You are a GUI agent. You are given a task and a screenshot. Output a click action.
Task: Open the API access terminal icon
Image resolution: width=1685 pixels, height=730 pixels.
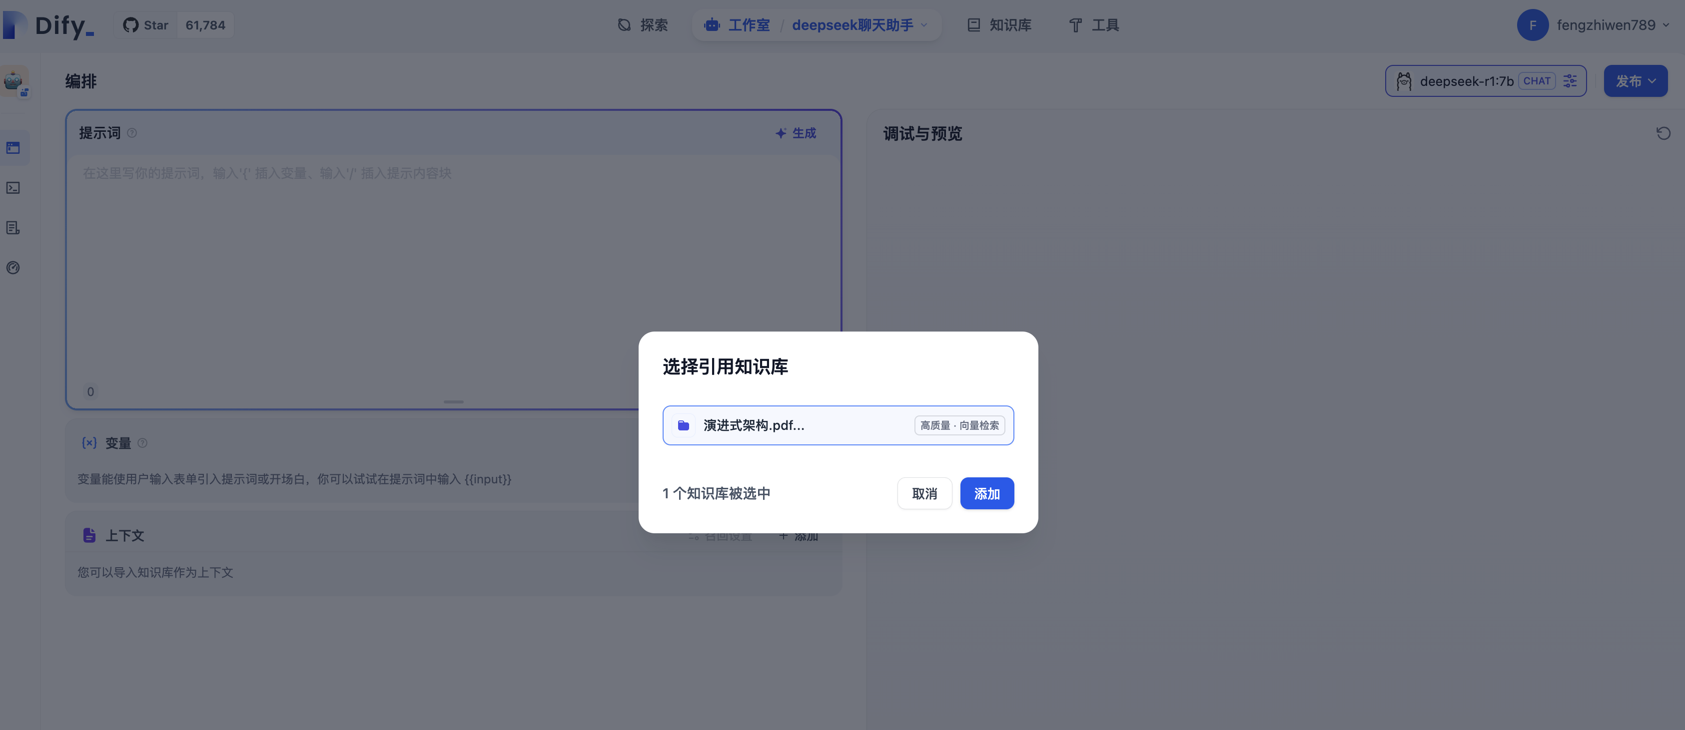[13, 188]
